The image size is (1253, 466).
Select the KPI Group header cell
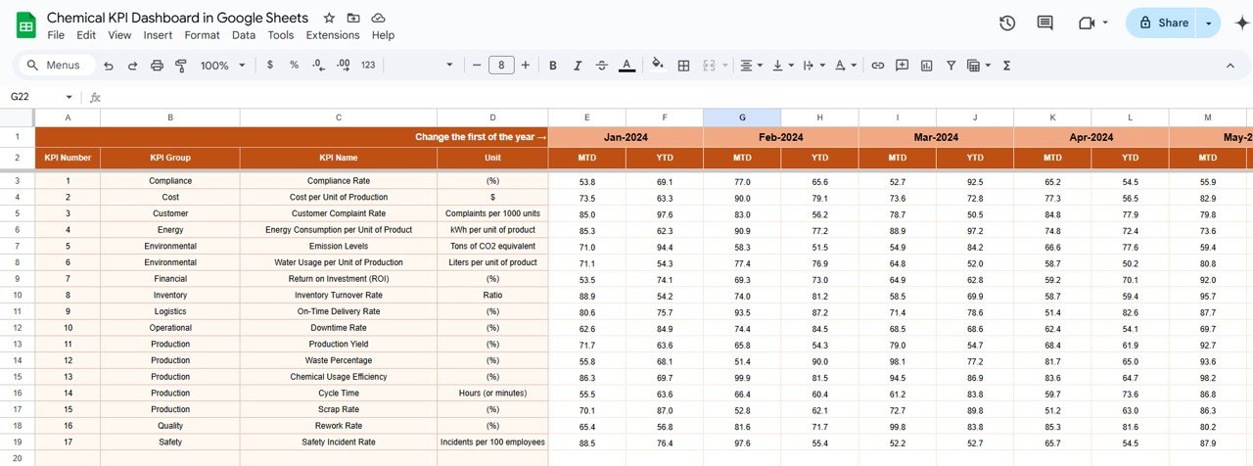coord(170,158)
